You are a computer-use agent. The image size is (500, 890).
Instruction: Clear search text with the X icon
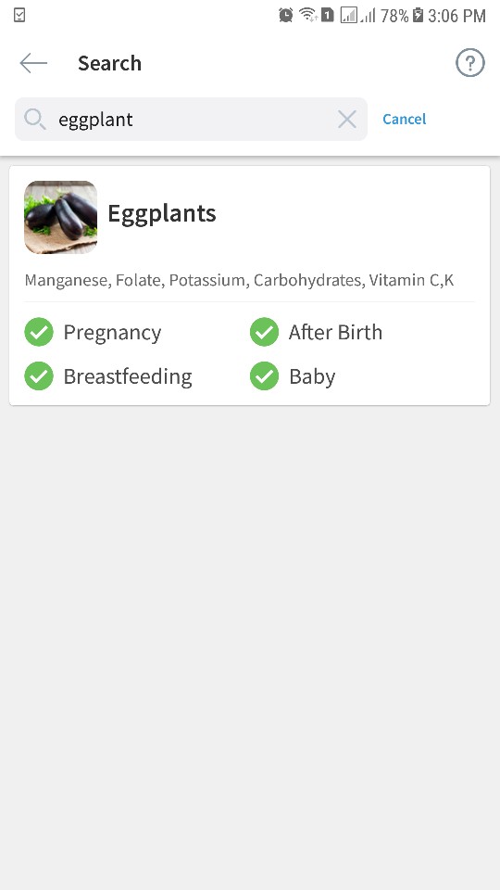[x=347, y=120]
